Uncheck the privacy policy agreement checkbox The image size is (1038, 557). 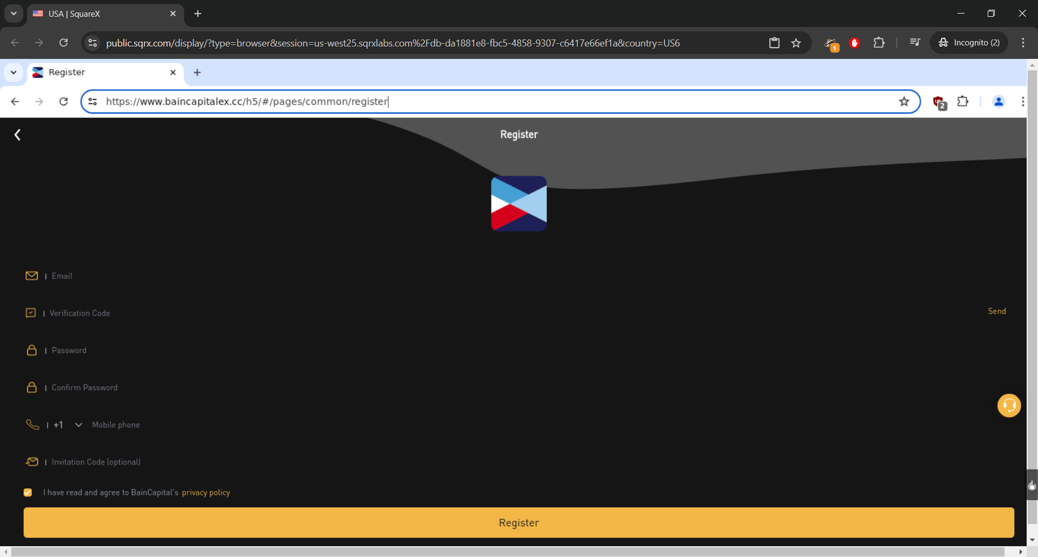tap(28, 493)
